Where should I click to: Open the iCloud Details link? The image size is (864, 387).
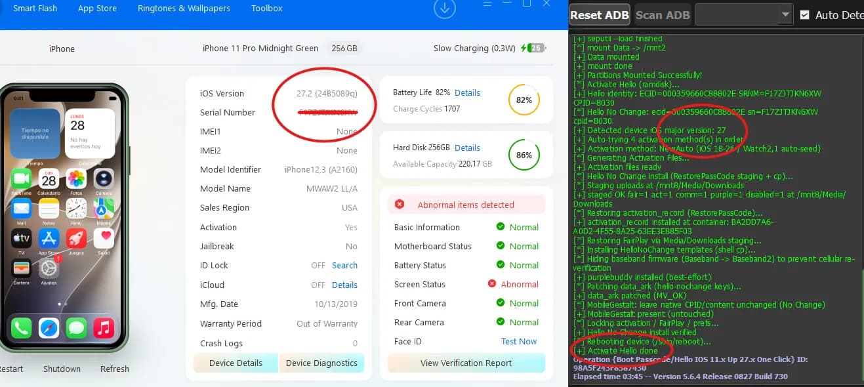tap(344, 285)
